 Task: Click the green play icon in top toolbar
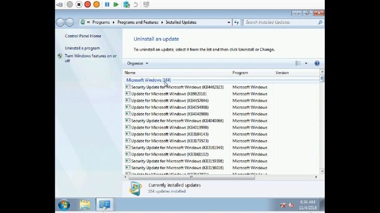coord(116,4)
